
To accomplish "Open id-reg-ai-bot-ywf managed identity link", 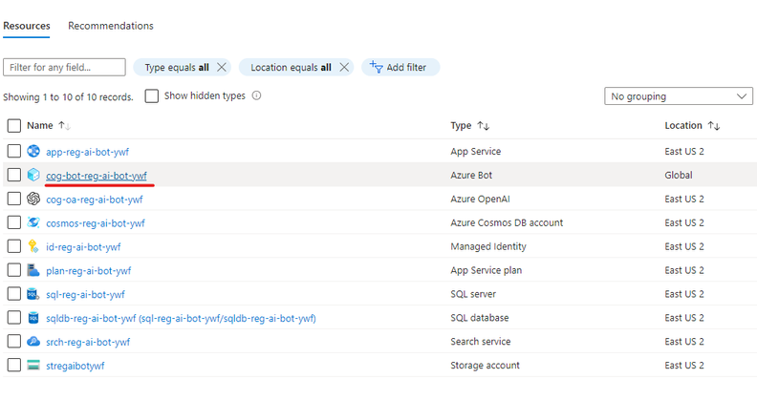I will tap(83, 247).
